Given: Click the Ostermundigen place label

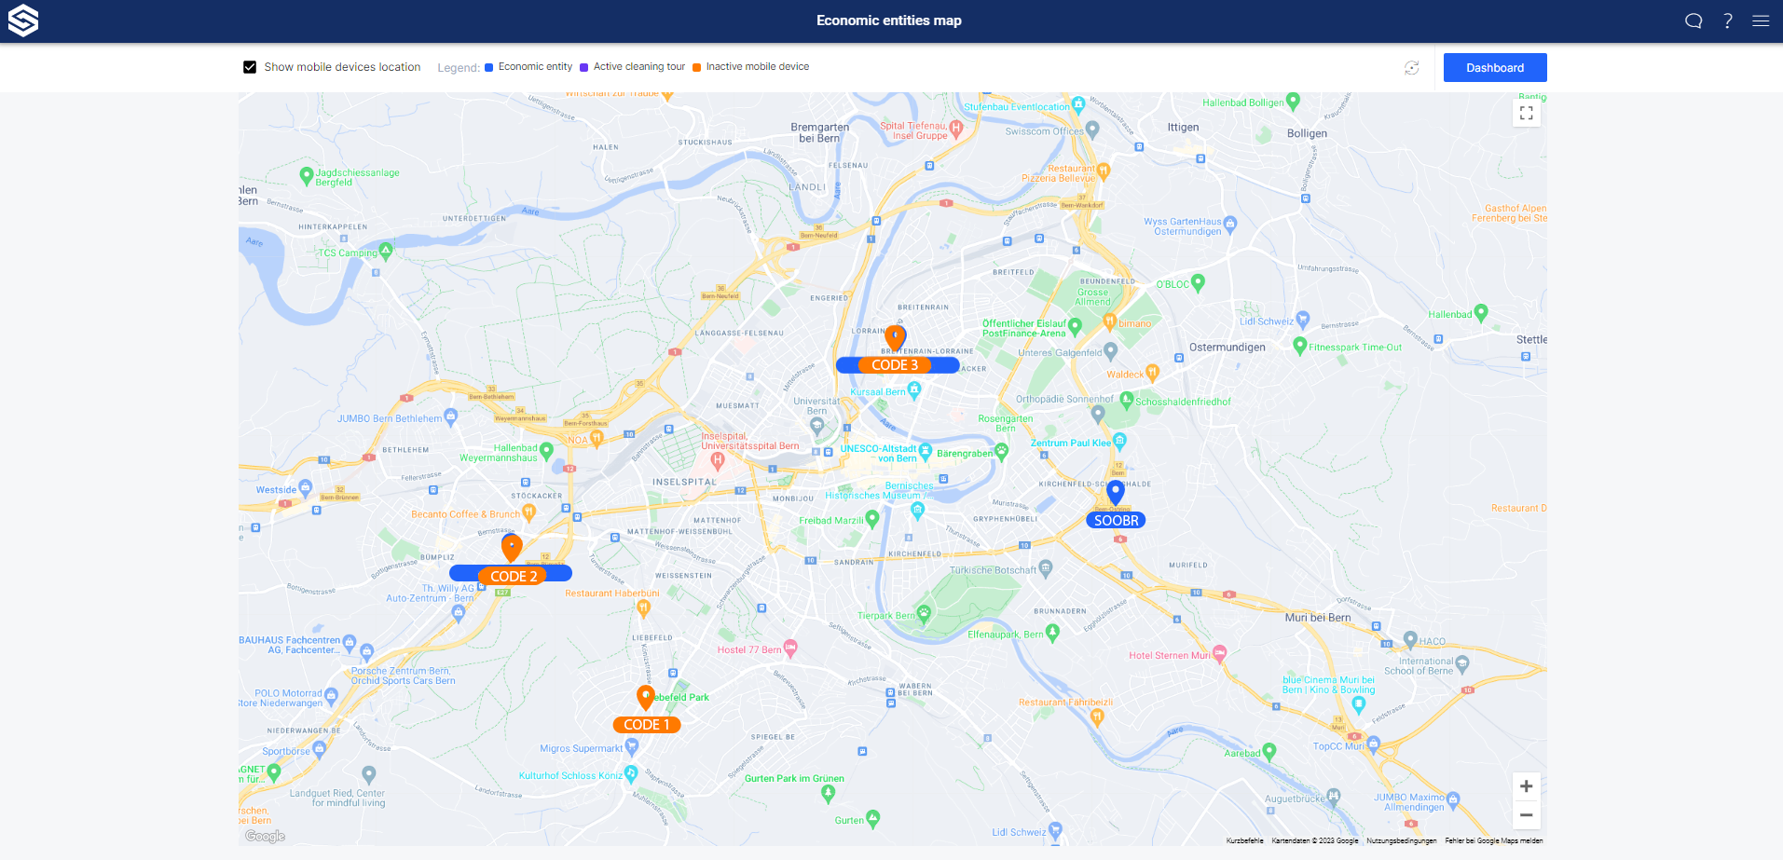Looking at the screenshot, I should coord(1228,348).
